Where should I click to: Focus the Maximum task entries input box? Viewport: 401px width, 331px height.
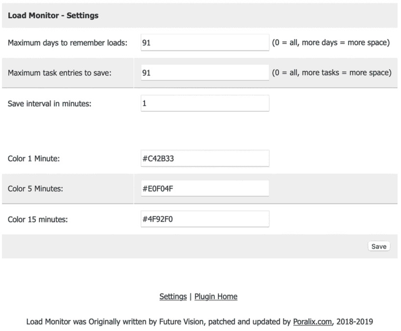click(x=205, y=73)
